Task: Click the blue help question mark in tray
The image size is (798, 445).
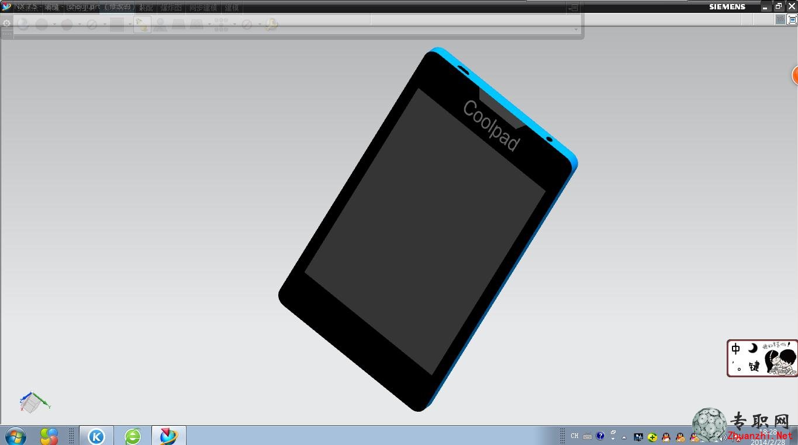Action: [600, 436]
